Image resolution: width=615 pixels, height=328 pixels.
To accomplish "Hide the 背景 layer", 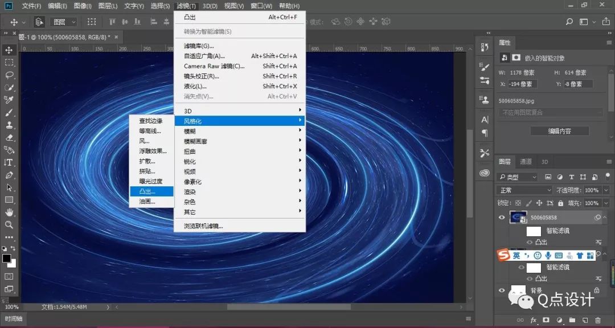I will pos(502,290).
